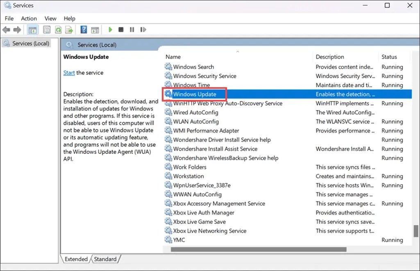Refresh the services list via the refresh icon

58,29
